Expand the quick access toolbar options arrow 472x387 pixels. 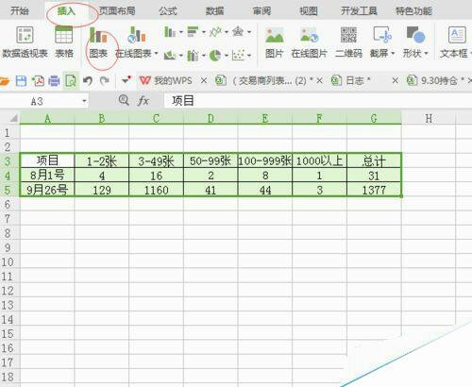[x=126, y=80]
